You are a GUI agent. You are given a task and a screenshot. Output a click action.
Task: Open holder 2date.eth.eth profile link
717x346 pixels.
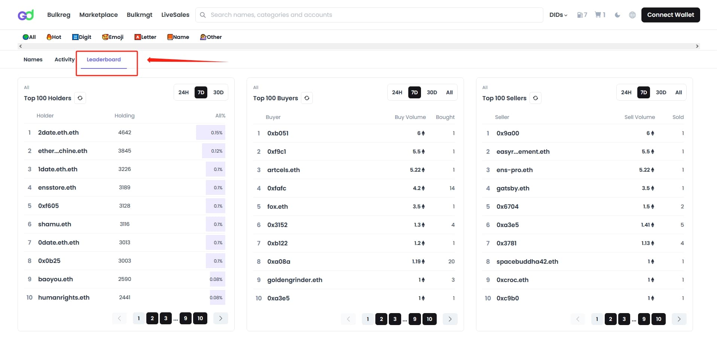coord(58,132)
